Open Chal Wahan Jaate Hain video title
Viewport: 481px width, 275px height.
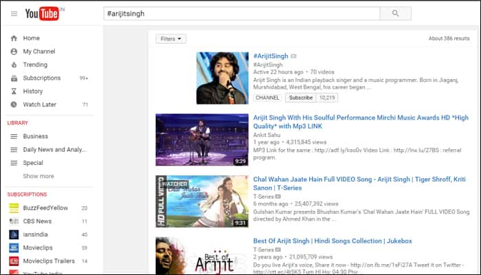click(x=359, y=184)
